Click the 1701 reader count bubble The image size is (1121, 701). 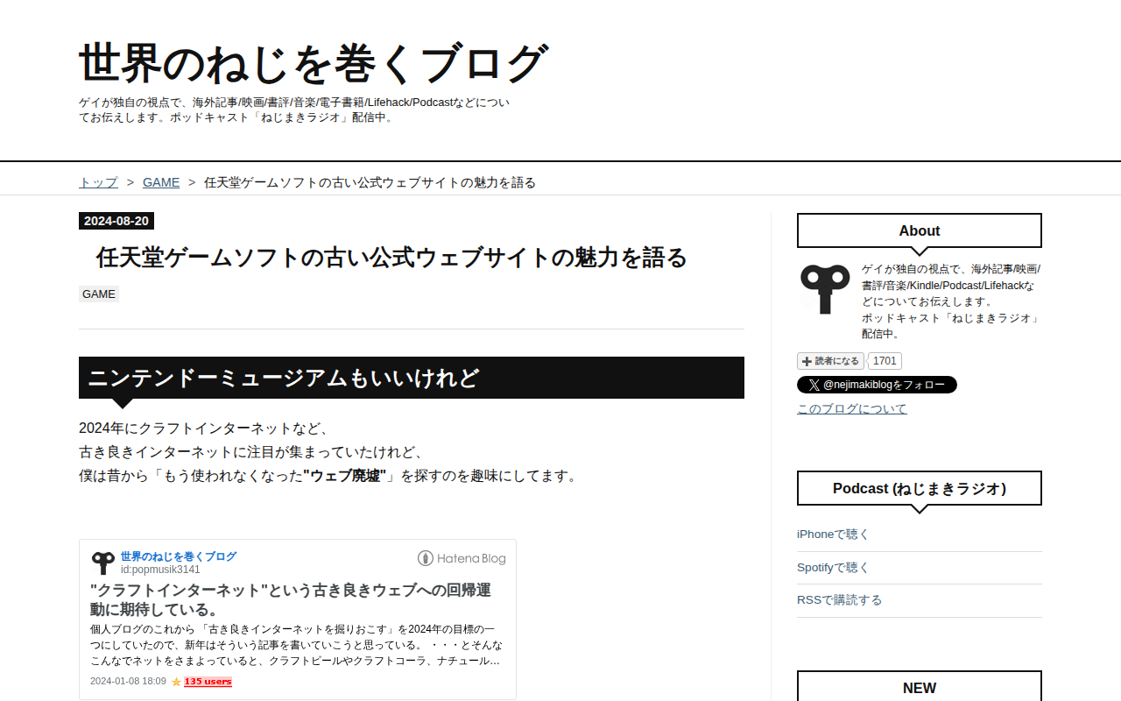[x=885, y=361]
